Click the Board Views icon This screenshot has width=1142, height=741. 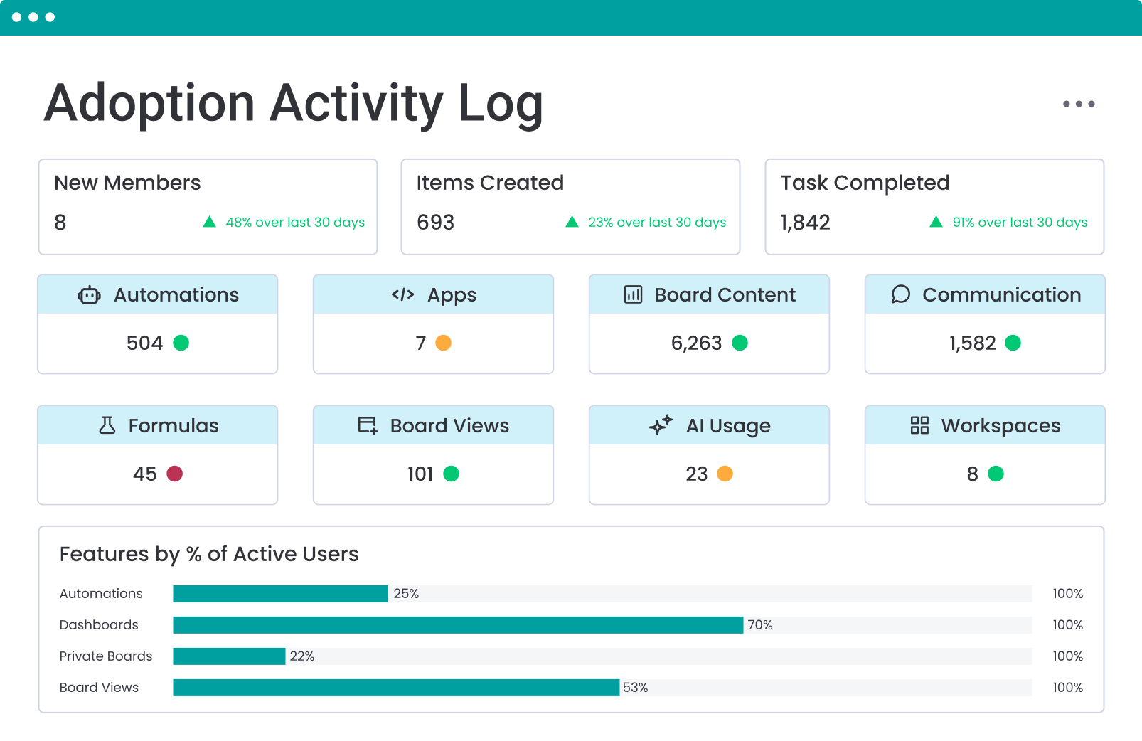click(367, 425)
